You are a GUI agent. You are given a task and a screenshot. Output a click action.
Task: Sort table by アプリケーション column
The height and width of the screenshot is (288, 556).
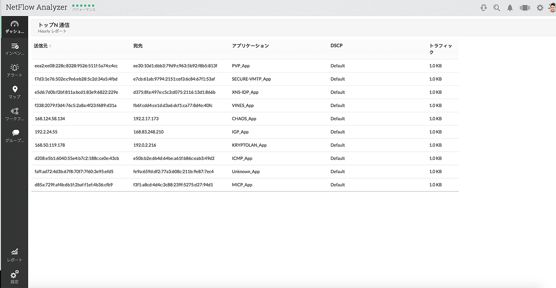click(250, 46)
